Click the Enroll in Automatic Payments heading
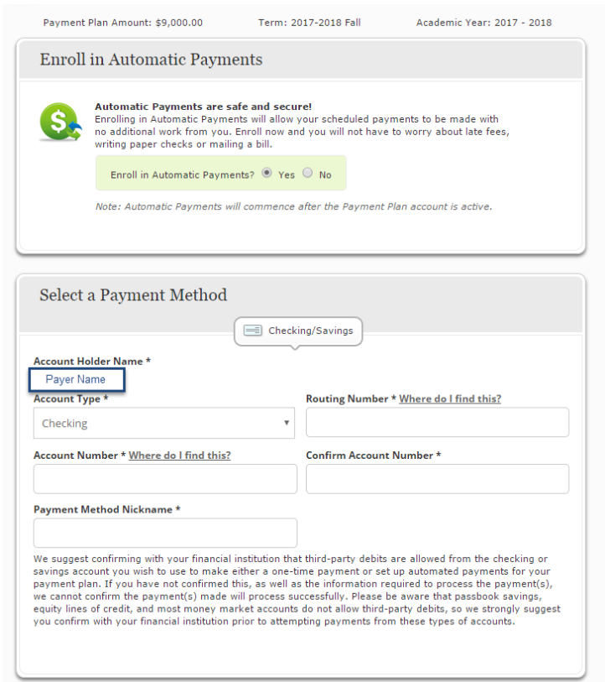Image resolution: width=605 pixels, height=682 pixels. [151, 60]
